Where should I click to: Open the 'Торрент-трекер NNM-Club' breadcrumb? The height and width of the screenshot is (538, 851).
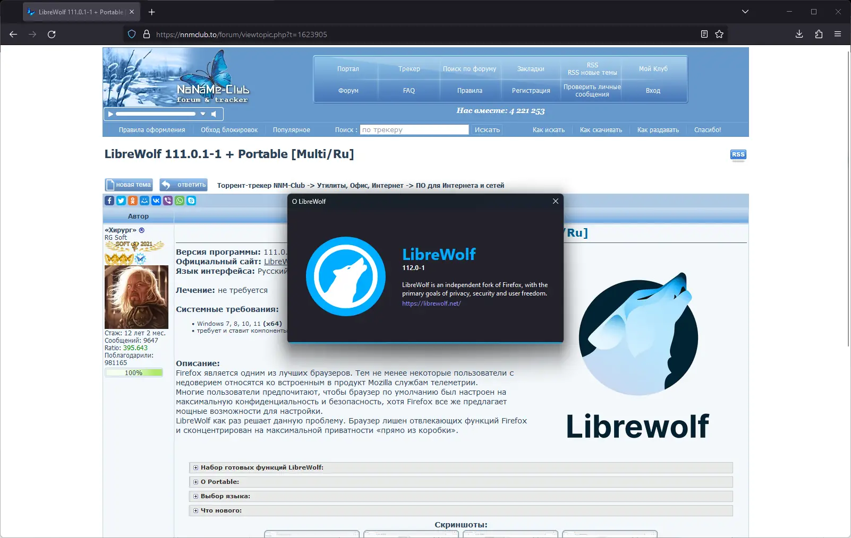[x=261, y=186]
